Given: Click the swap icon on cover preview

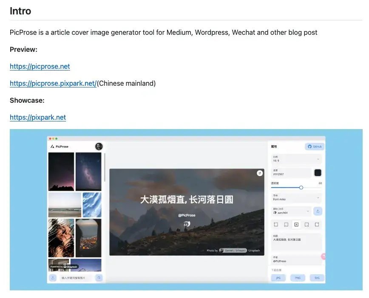Looking at the screenshot, I should (260, 173).
